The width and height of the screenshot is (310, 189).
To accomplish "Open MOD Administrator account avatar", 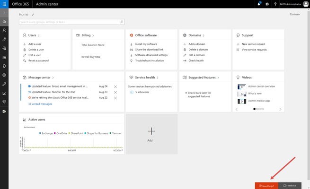I will point(306,4).
